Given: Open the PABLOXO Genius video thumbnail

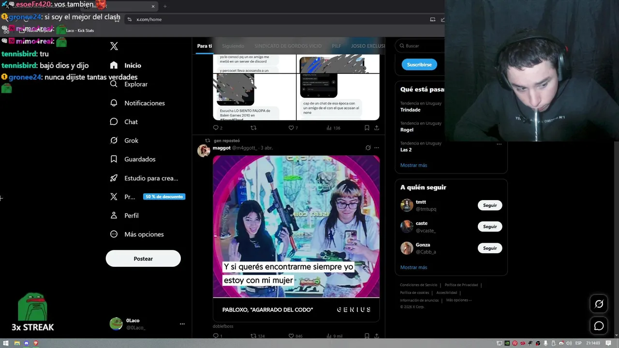Looking at the screenshot, I should point(296,238).
